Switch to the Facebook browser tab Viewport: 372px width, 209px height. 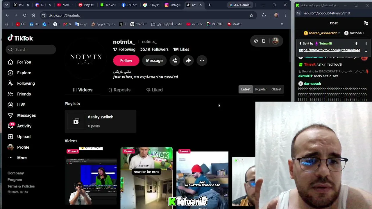pos(129,5)
